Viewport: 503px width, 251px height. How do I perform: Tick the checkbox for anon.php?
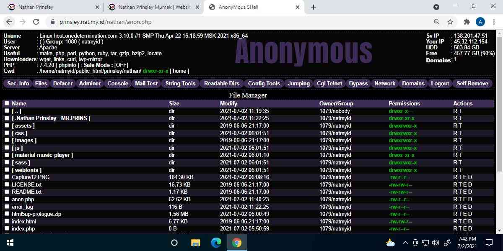tap(7, 199)
